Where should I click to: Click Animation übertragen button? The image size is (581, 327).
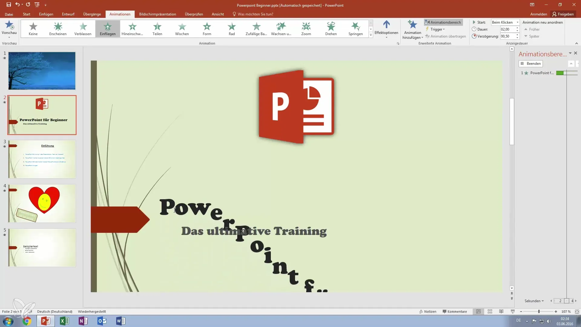click(445, 36)
